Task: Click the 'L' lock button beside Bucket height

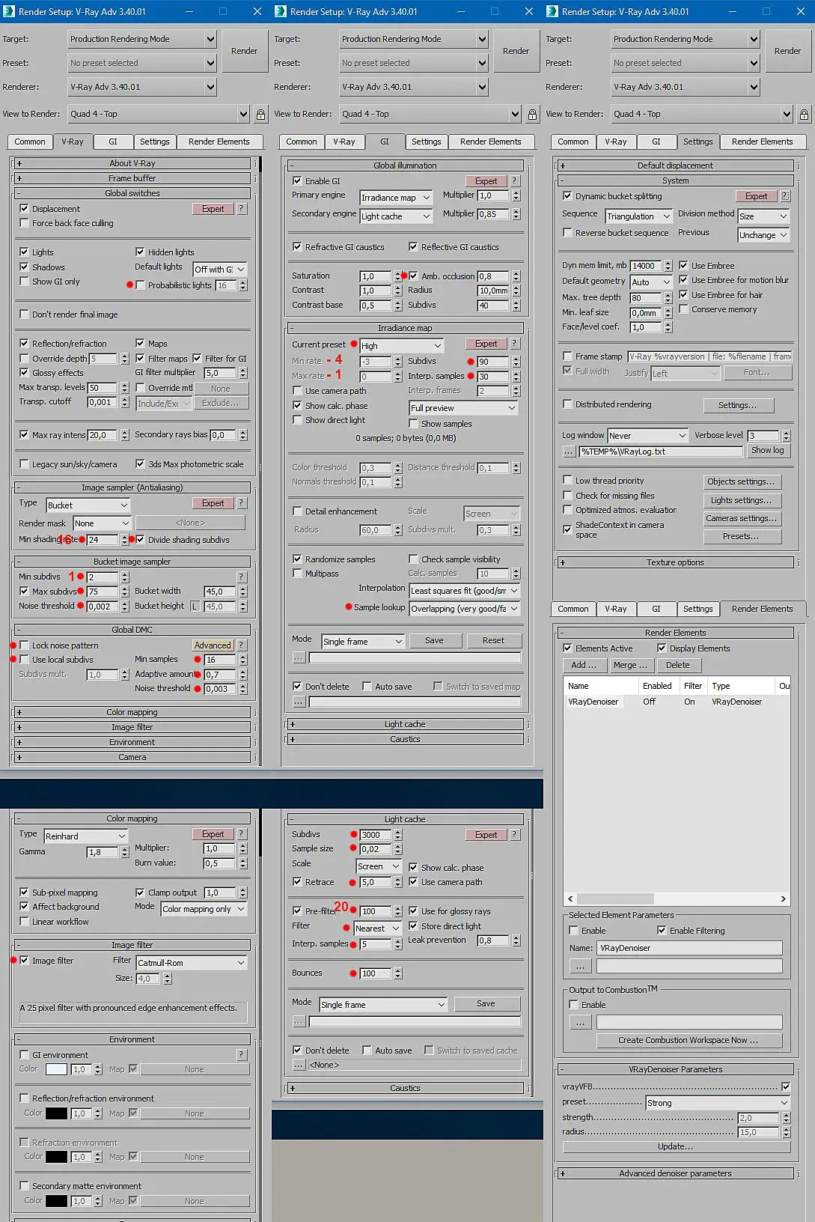Action: [195, 607]
